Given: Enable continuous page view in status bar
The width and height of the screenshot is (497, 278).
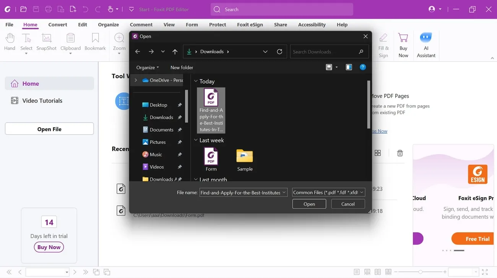Looking at the screenshot, I should (x=367, y=272).
